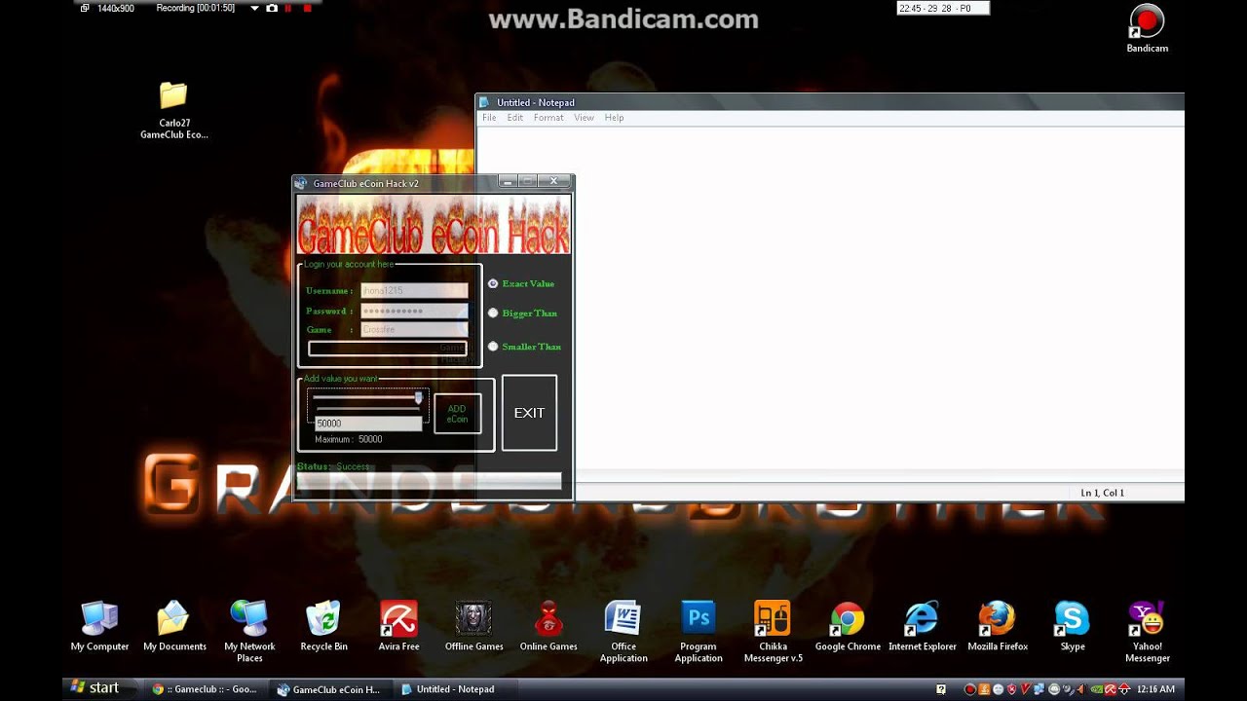Click the 'Maximum : 50000' label
1247x701 pixels.
pyautogui.click(x=349, y=439)
